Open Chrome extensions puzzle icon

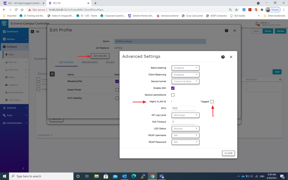(262, 10)
